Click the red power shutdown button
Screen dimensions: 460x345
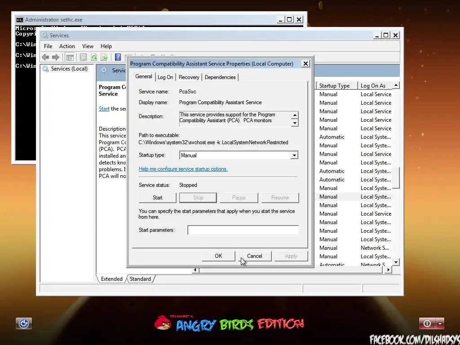[x=427, y=323]
